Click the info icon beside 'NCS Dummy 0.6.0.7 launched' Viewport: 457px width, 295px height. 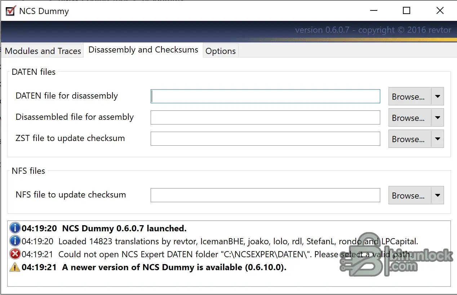point(15,228)
